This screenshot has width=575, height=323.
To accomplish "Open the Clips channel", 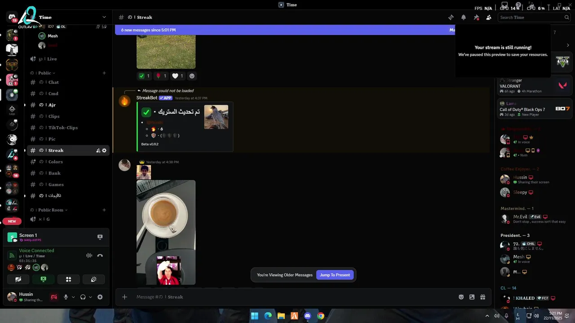I will 67,116.
